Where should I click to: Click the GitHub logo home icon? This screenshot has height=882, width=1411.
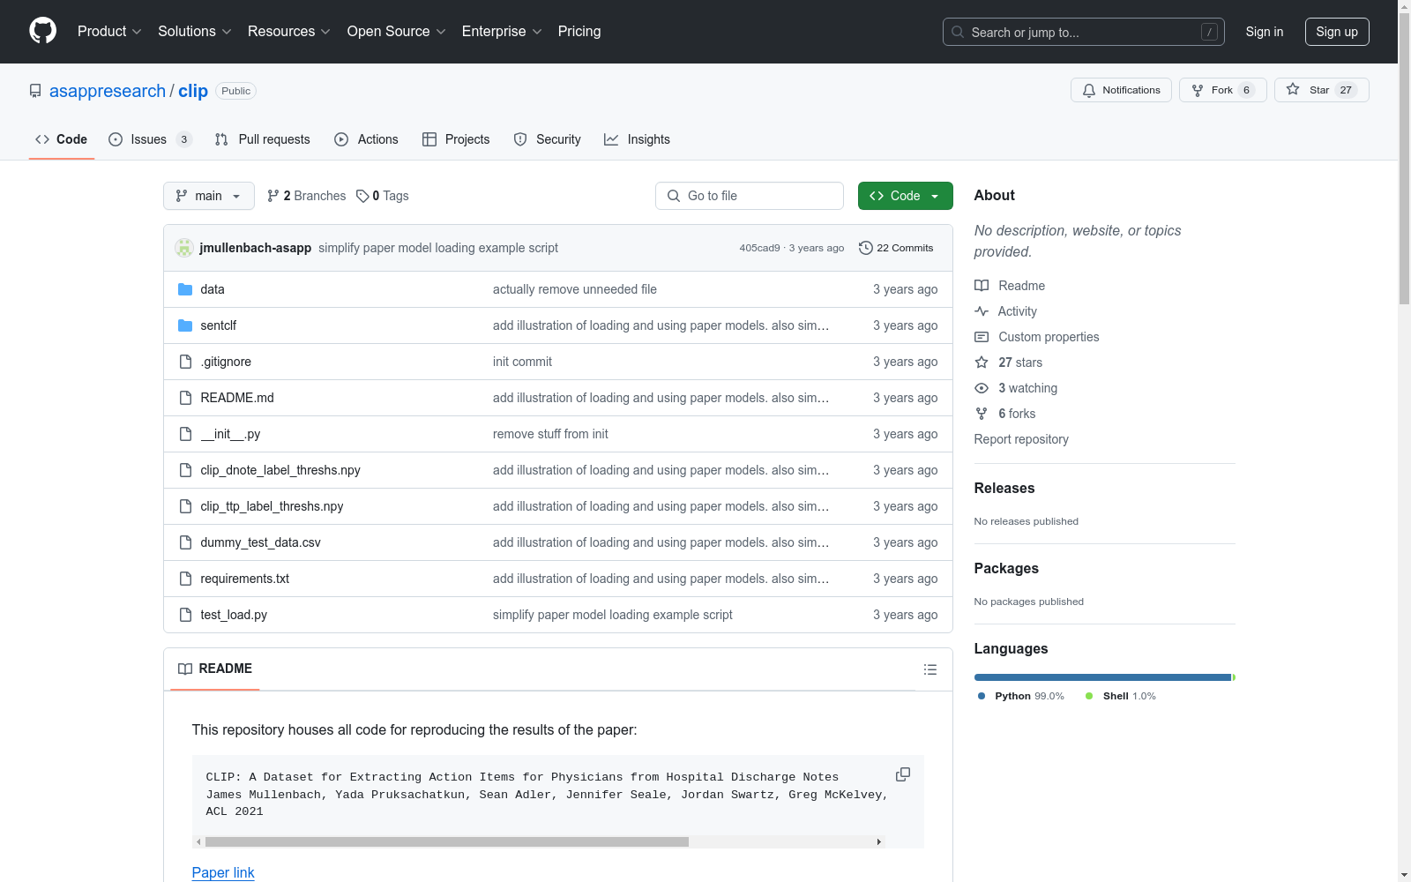point(42,31)
